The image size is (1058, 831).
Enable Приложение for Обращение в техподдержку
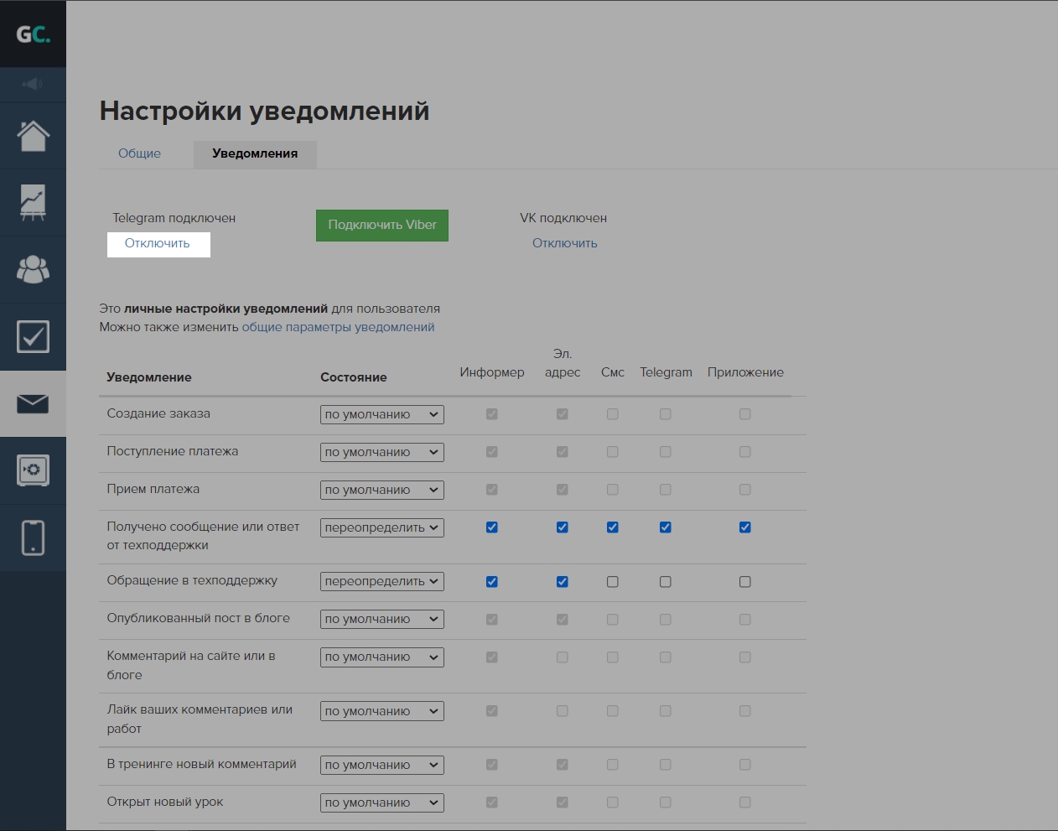(x=745, y=582)
